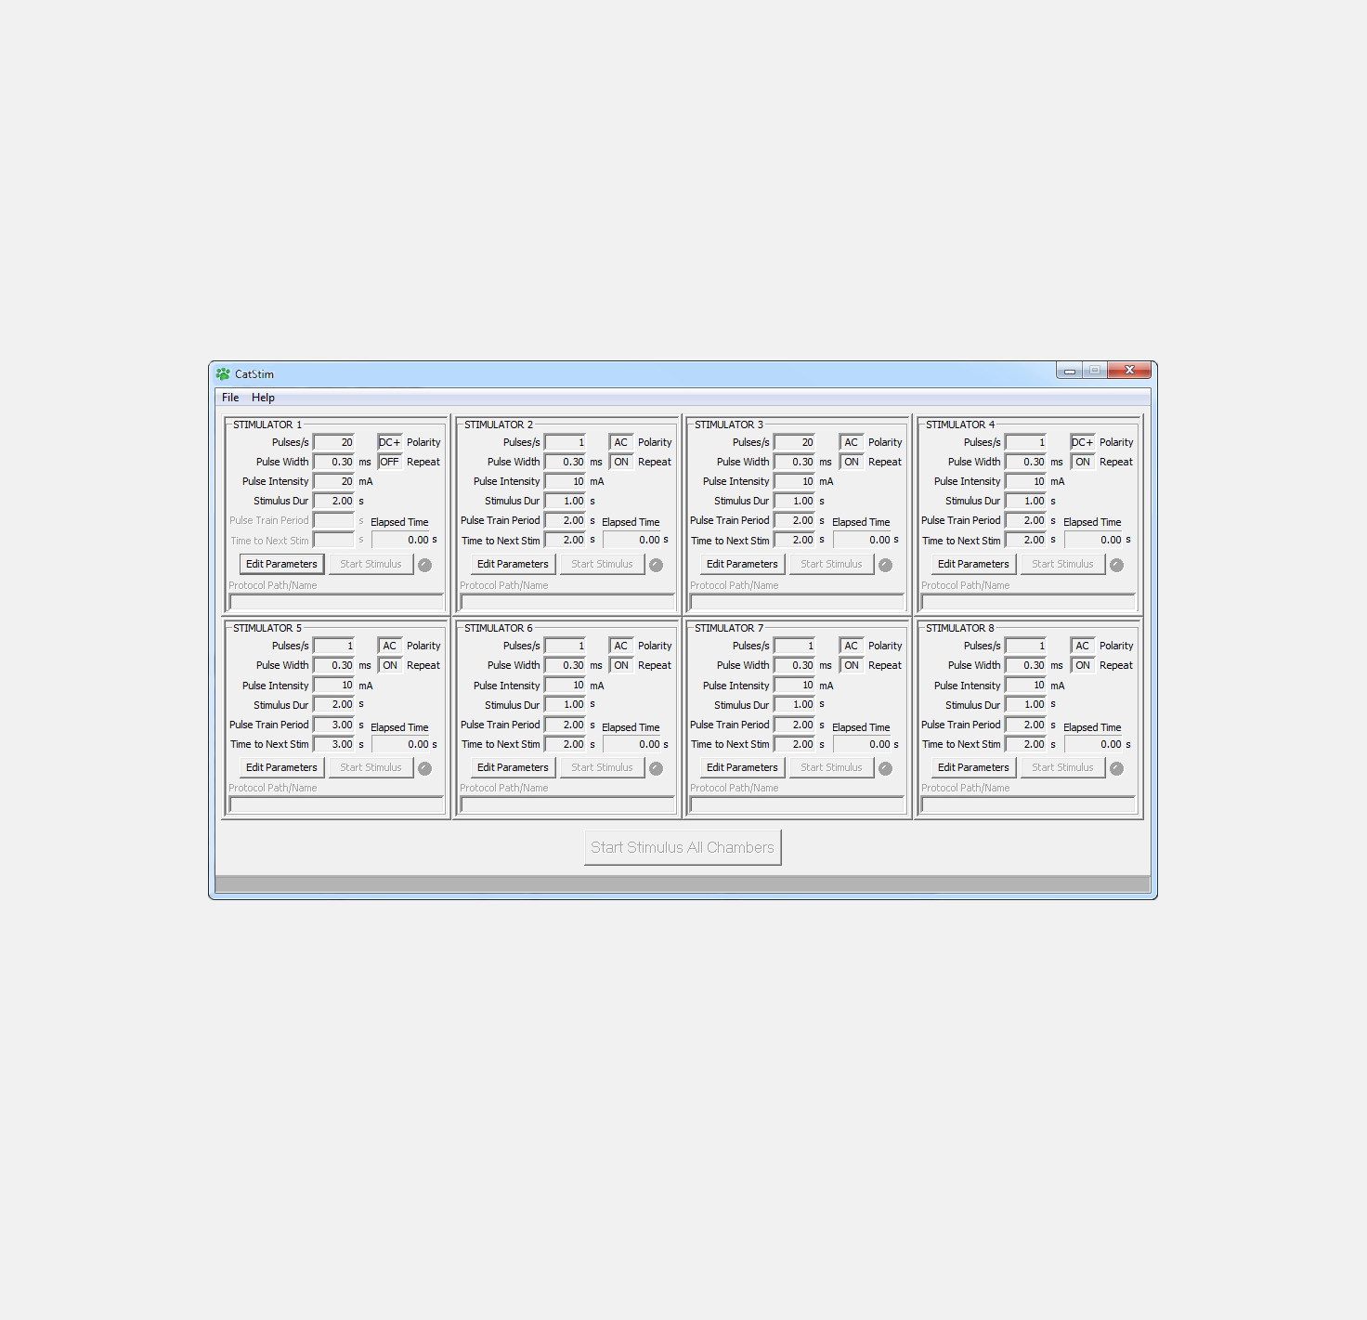Click Stimulator 2 round status indicator

656,565
